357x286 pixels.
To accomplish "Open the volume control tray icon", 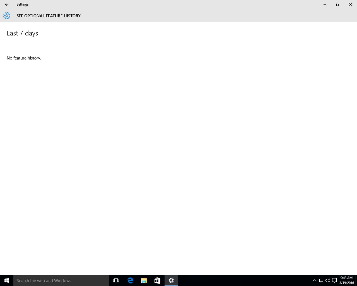I will [x=328, y=280].
